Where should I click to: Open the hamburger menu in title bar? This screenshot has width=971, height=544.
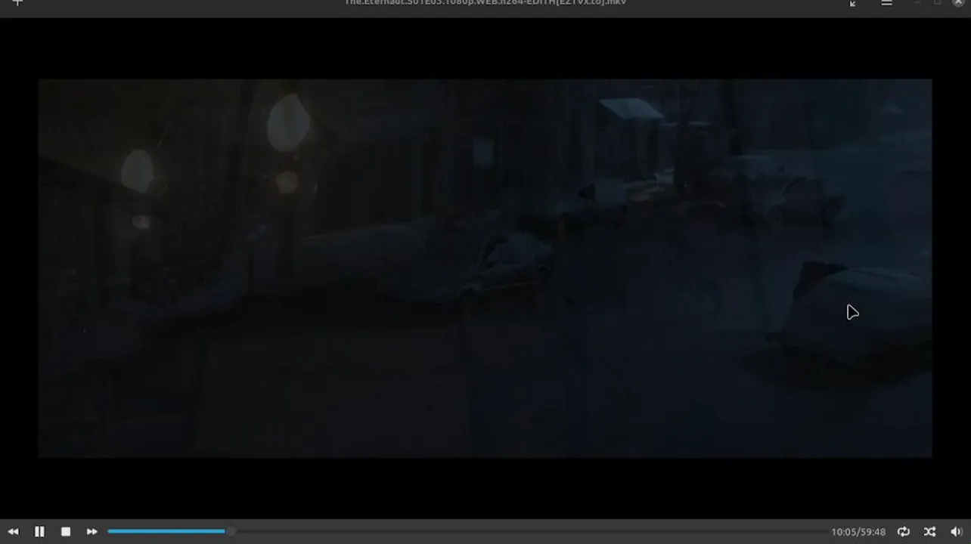886,3
